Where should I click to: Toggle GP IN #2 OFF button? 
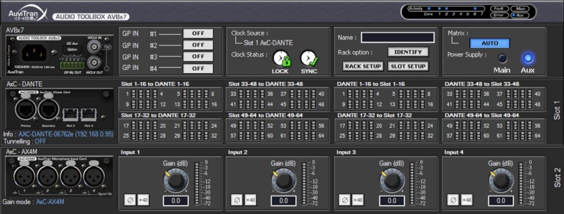pyautogui.click(x=198, y=45)
